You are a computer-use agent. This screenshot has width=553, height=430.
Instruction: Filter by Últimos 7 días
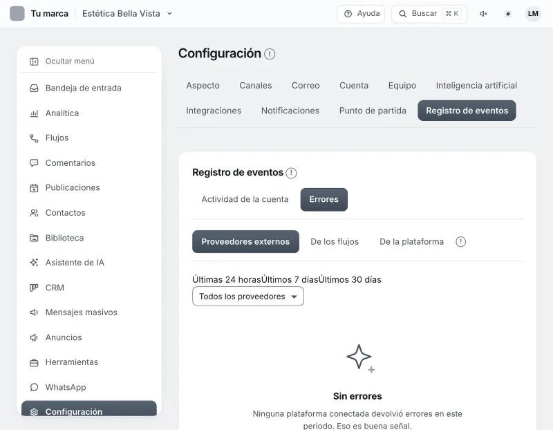click(290, 280)
